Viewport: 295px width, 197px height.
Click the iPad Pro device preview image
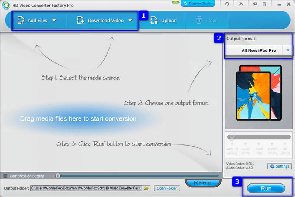coord(259,93)
